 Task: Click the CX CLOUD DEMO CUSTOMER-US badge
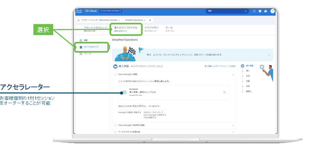click(x=110, y=11)
